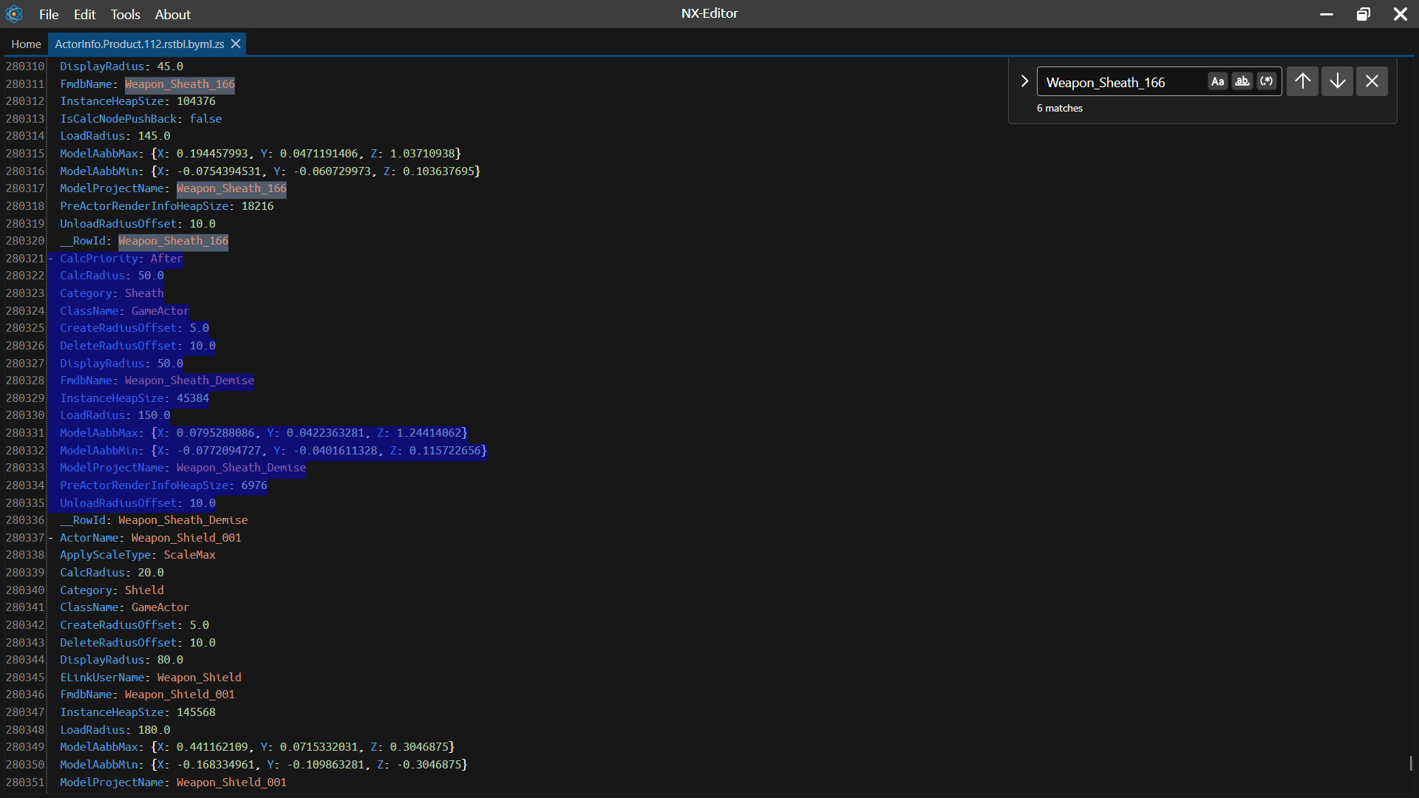Expand the replace field chevron
1419x798 pixels.
pyautogui.click(x=1024, y=81)
